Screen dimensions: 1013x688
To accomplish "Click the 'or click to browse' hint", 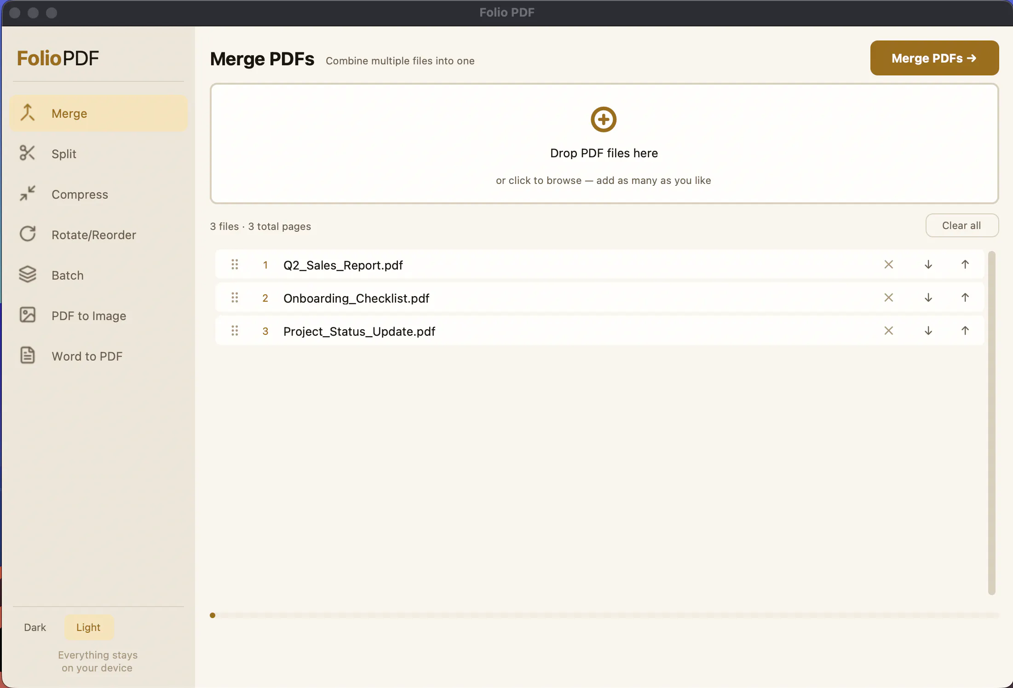I will click(x=604, y=180).
